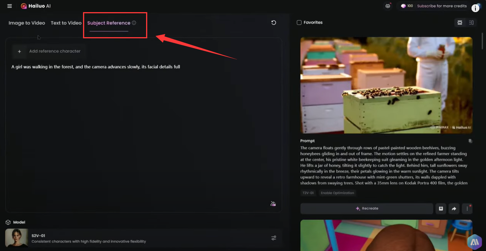Open the hamburger menu

pyautogui.click(x=9, y=6)
